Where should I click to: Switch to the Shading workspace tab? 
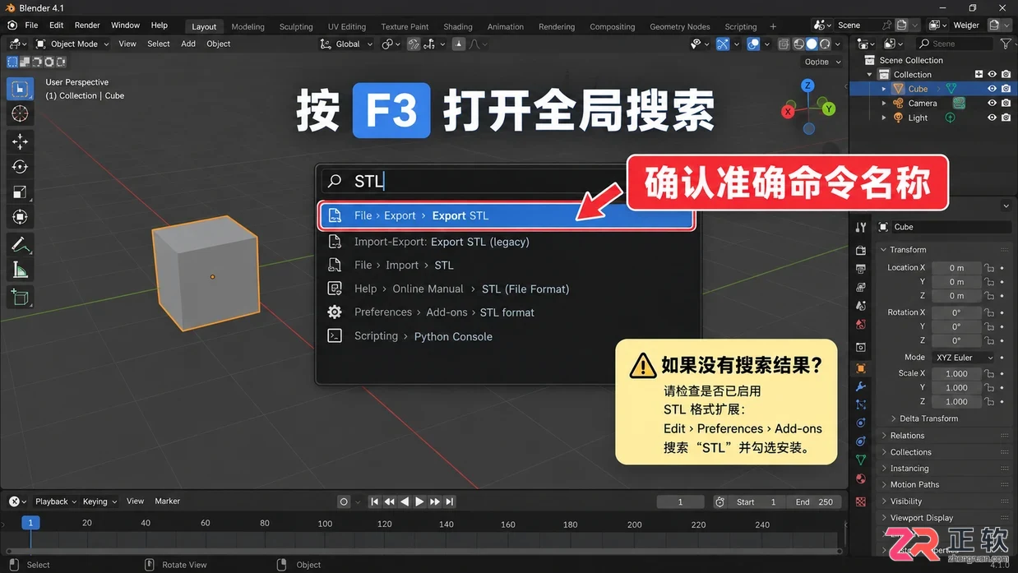click(458, 26)
